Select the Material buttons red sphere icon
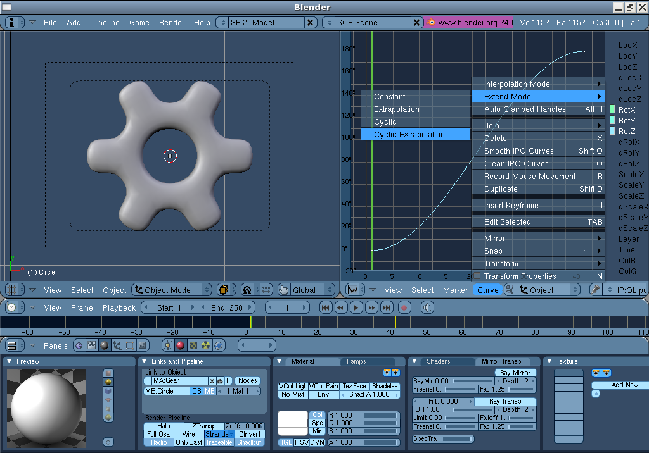This screenshot has height=453, width=649. (180, 345)
